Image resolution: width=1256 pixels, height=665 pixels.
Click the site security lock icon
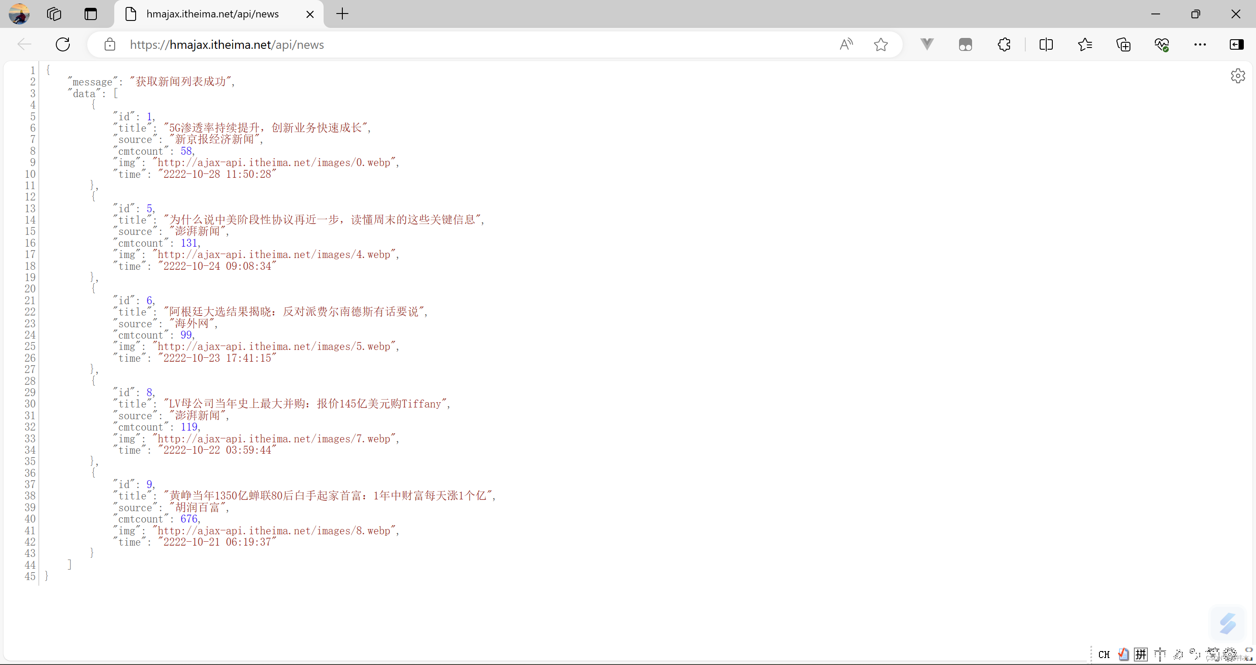(x=110, y=44)
